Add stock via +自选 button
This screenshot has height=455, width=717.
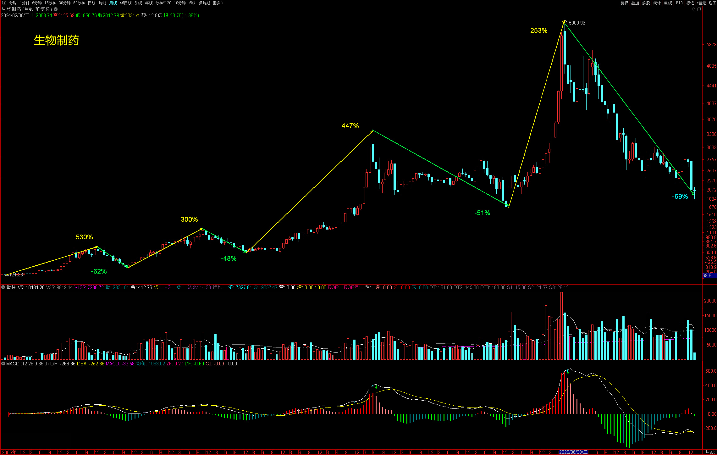701,3
